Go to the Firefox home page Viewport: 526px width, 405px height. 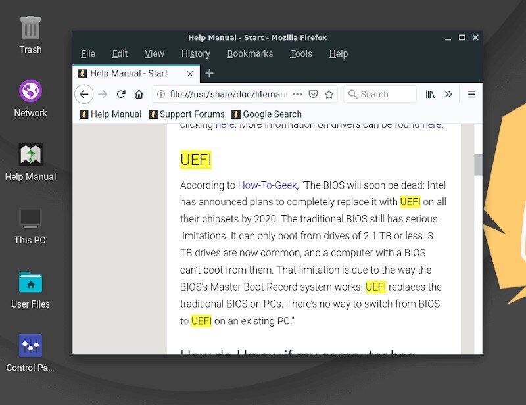point(139,94)
